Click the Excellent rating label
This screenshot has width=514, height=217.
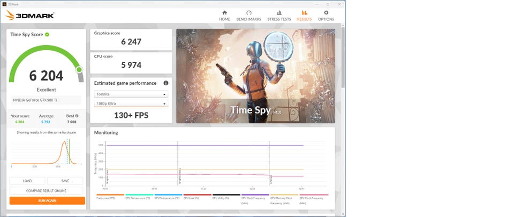point(46,90)
